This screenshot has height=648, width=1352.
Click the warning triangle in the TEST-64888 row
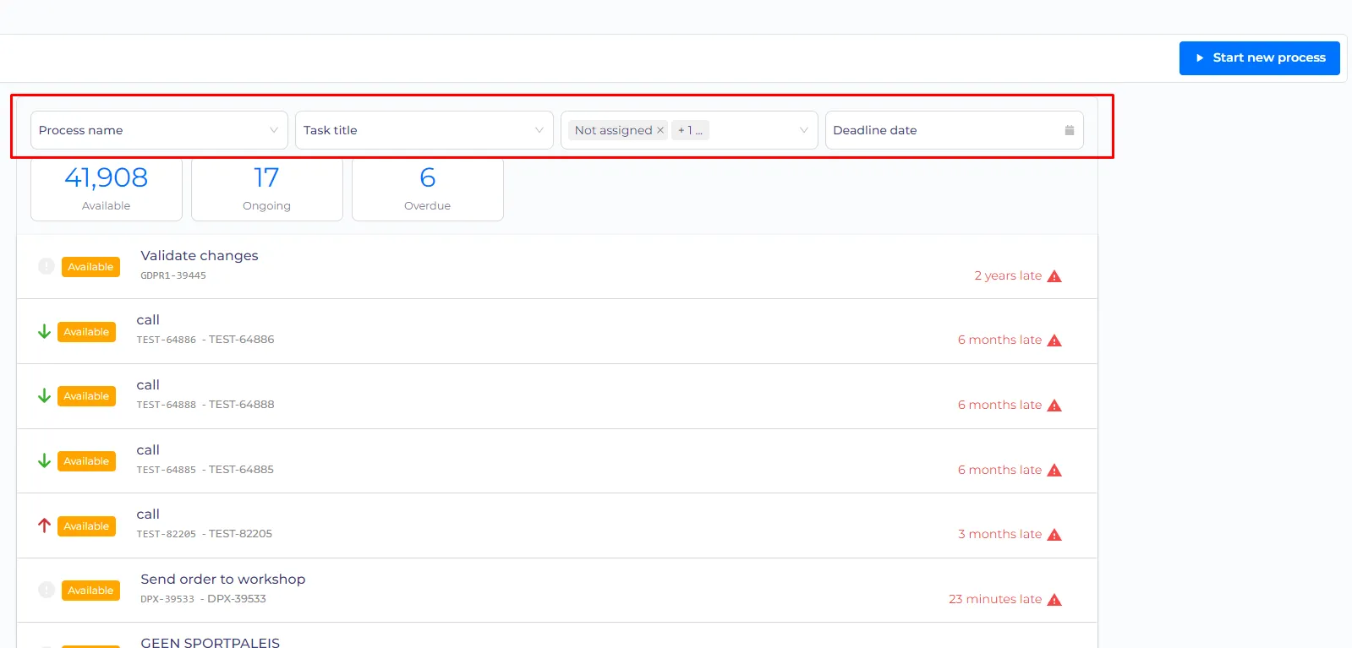[1054, 406]
